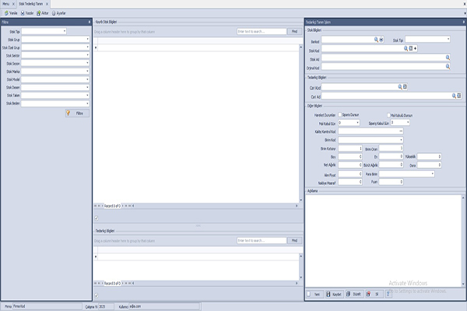Click the Yenile refresh toolbar icon
Image resolution: width=467 pixels, height=311 pixels.
[11, 13]
